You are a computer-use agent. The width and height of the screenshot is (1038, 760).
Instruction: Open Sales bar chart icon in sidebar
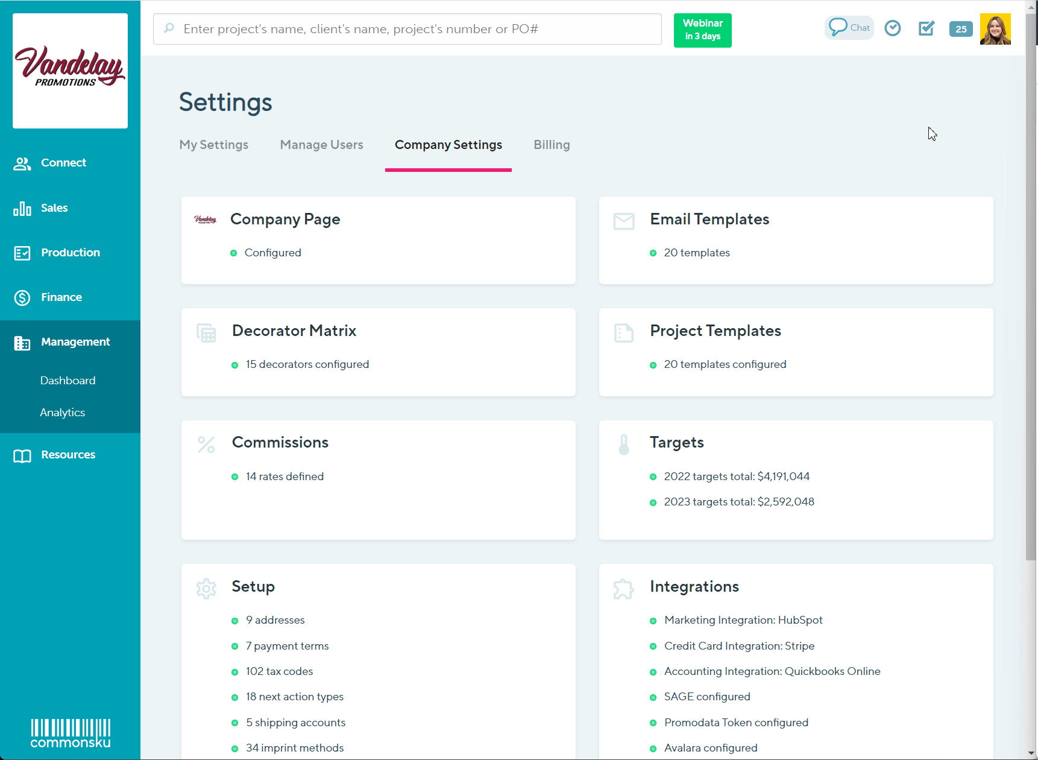[22, 209]
